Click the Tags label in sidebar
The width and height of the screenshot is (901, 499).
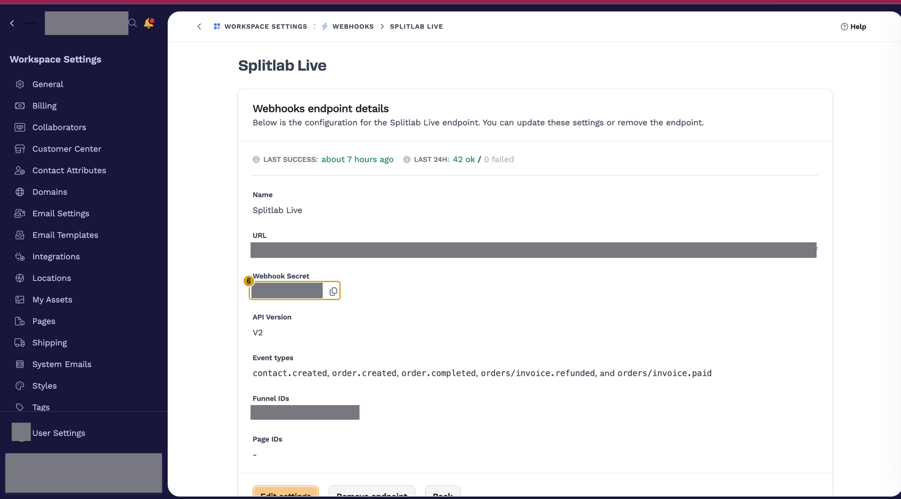click(x=41, y=407)
